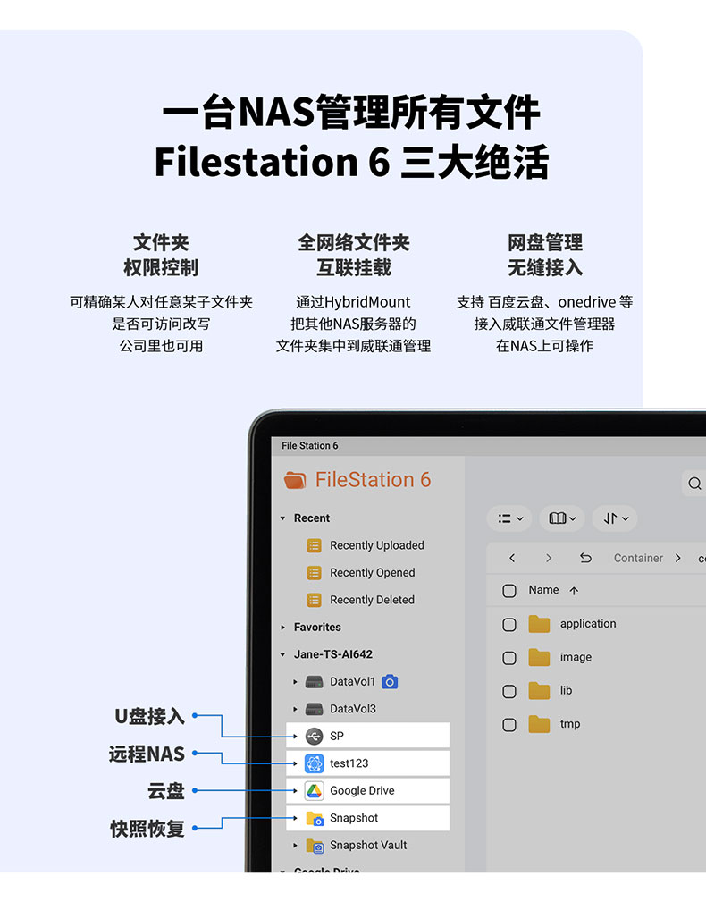Click the snapshot camera icon beside DataVol1
The image size is (706, 910).
click(x=389, y=682)
